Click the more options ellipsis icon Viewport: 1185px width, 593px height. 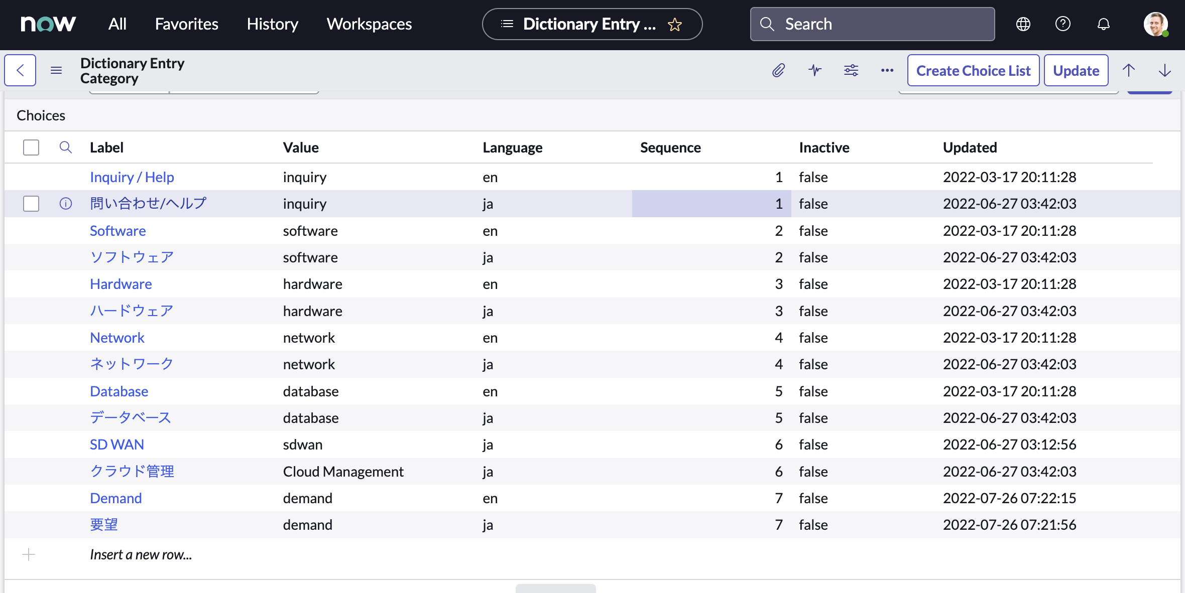[x=887, y=70]
